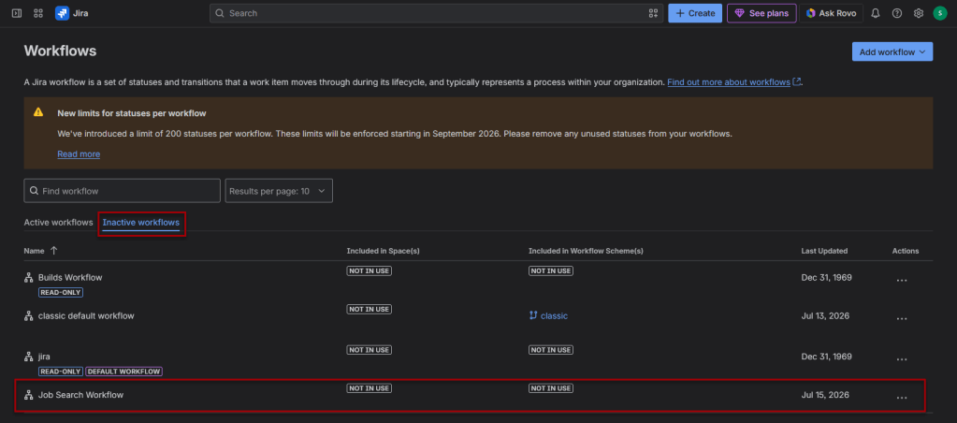
Task: Click the warning triangle icon in banner
Action: (x=38, y=112)
